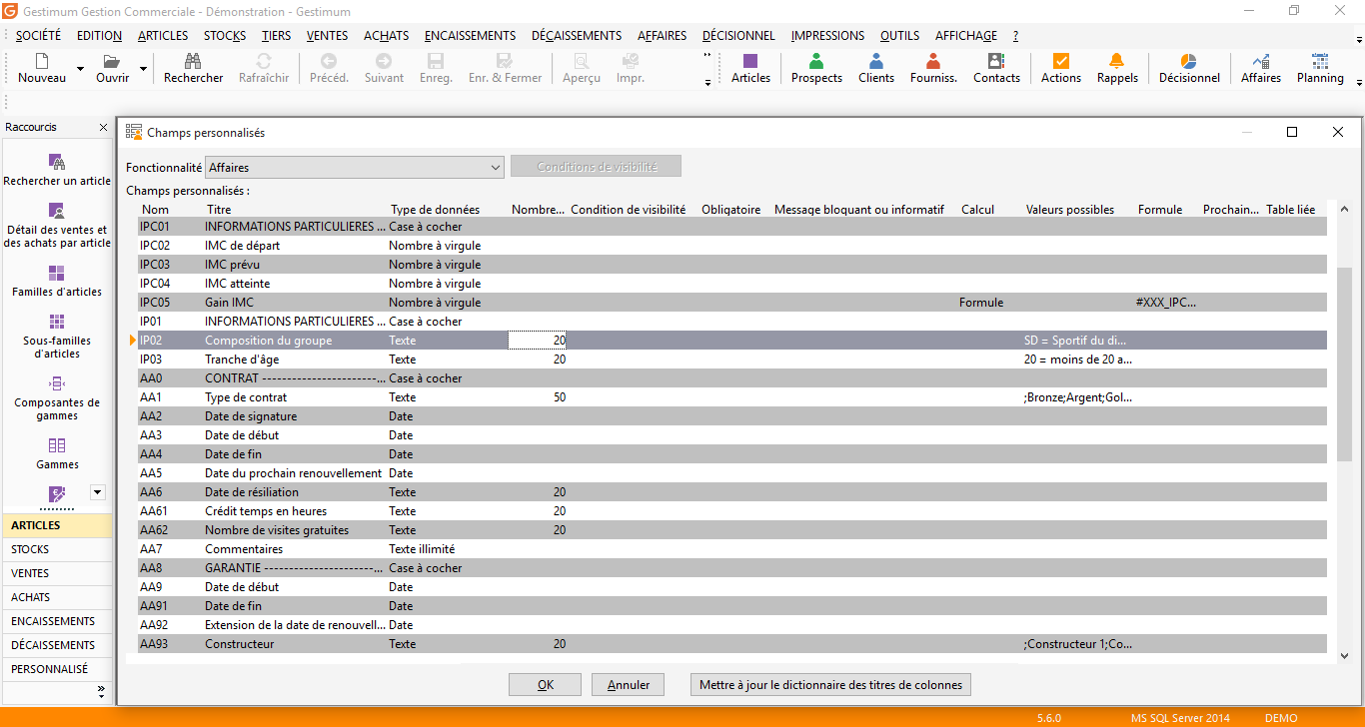
Task: Click the Rechercher binoculars icon
Action: pyautogui.click(x=194, y=61)
